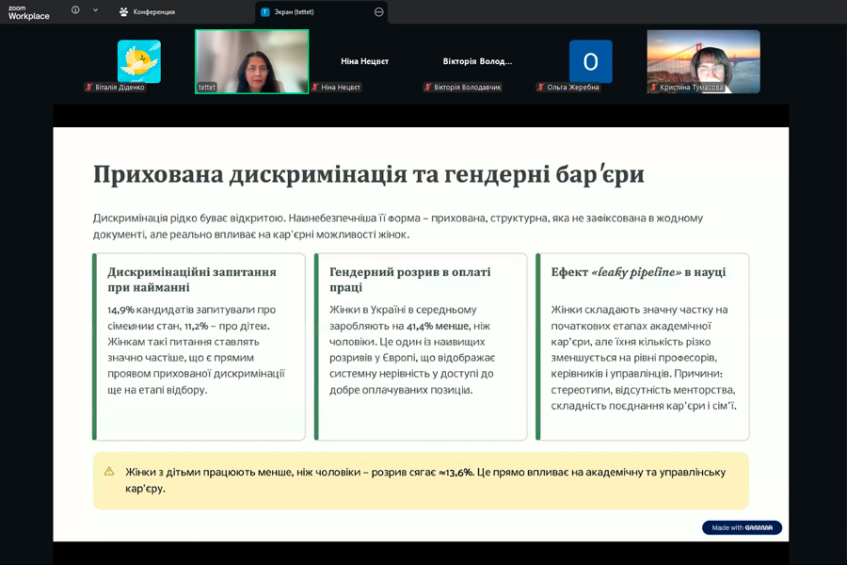Click muted microphone icon of Ольга Жеребна
The width and height of the screenshot is (847, 565).
pos(541,87)
